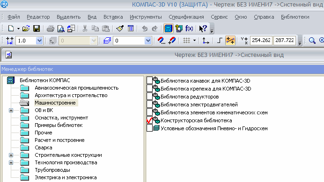Check Условные обозначения Пневмо- и Гидросхем
The image size is (324, 182).
click(x=149, y=128)
